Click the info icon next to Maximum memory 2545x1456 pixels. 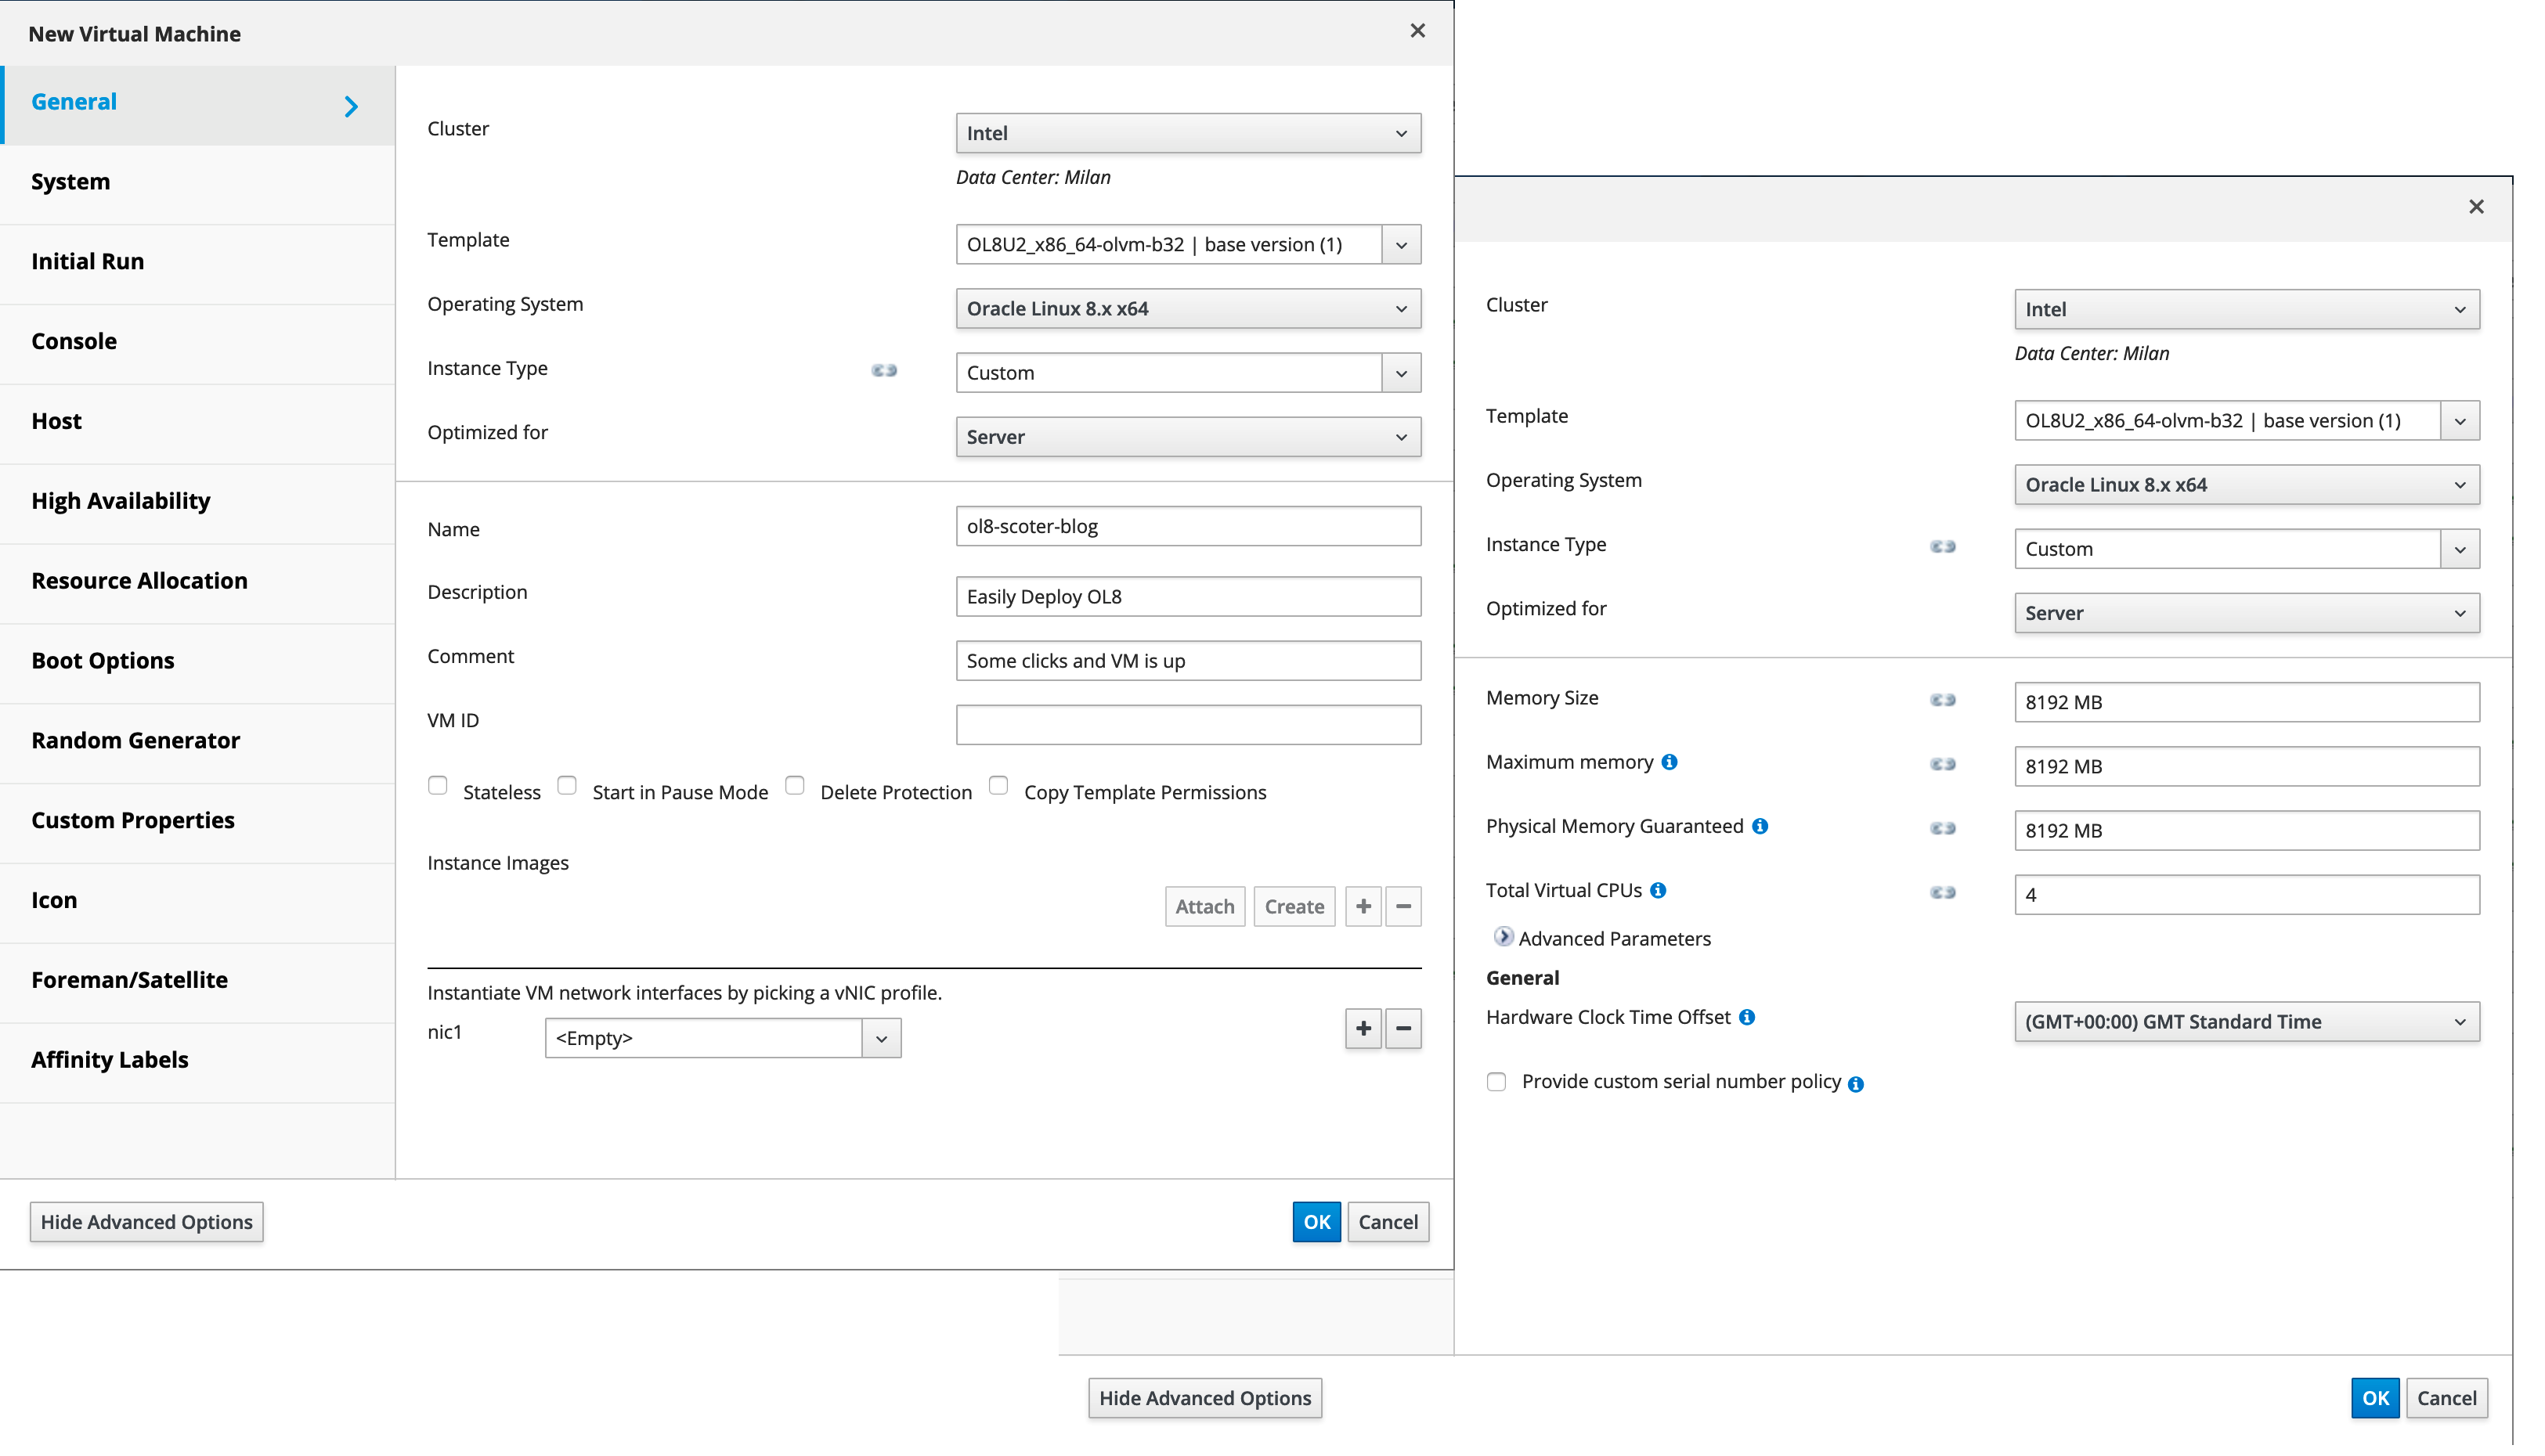point(1669,762)
